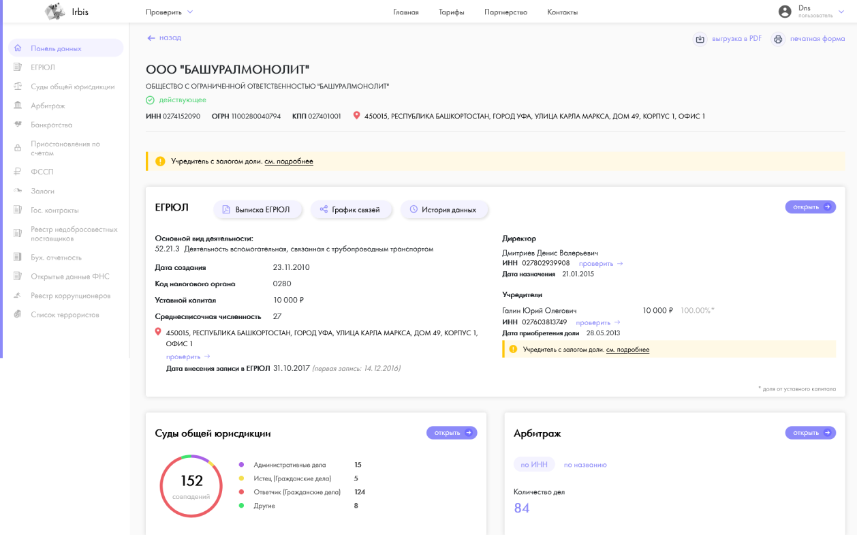Screen dimensions: 857x535
Task: Click the home icon beside Панель данных
Action: (18, 48)
